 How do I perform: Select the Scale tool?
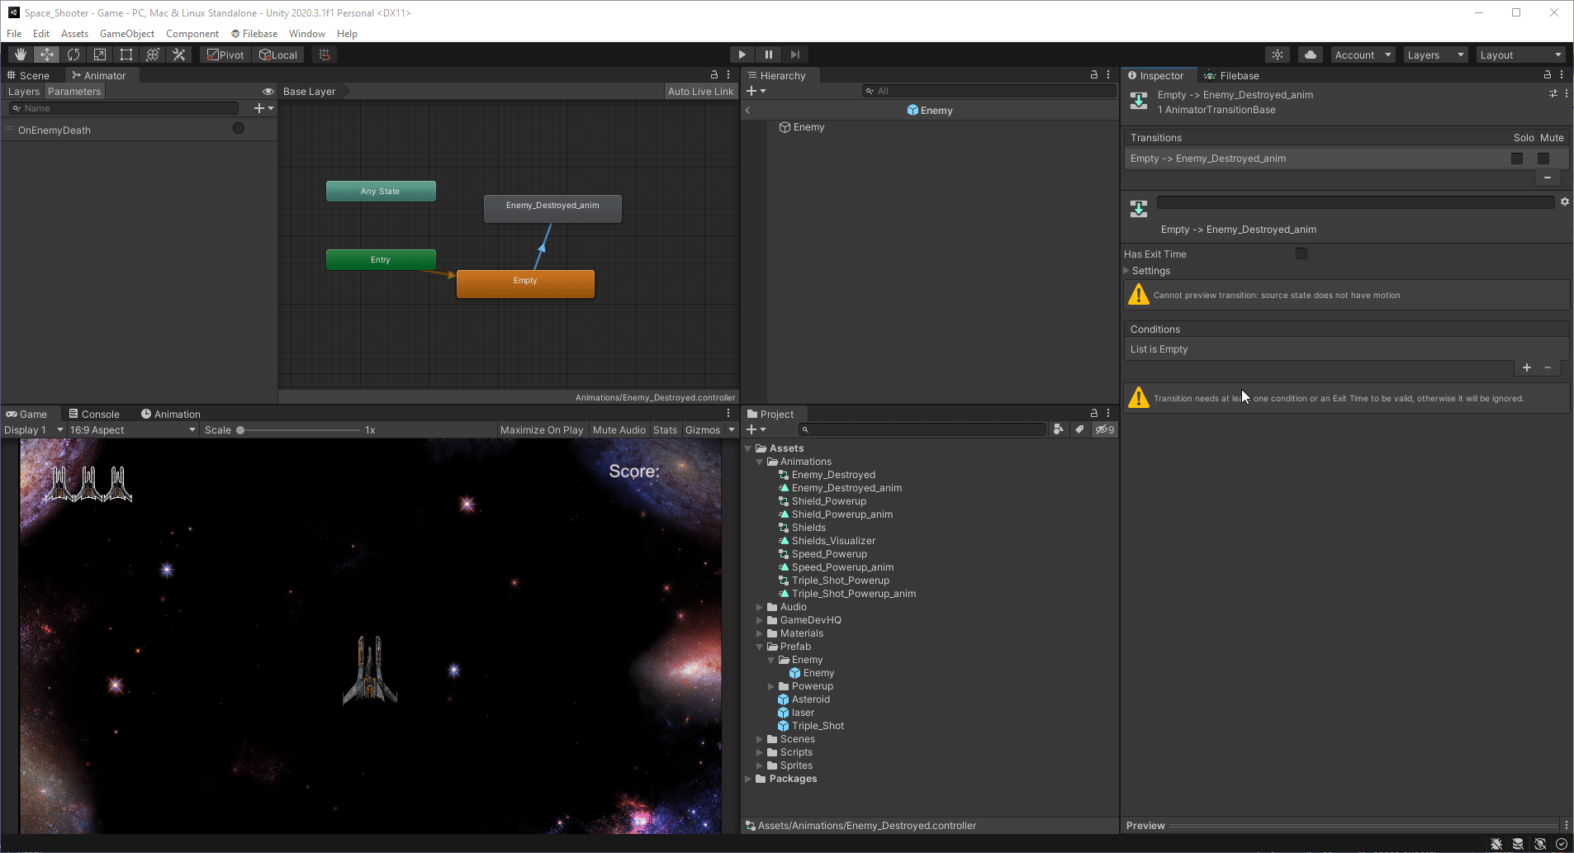pyautogui.click(x=100, y=54)
